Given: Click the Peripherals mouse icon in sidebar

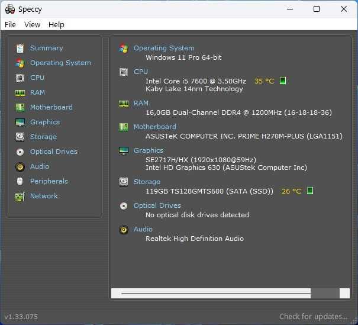Looking at the screenshot, I should (x=20, y=182).
